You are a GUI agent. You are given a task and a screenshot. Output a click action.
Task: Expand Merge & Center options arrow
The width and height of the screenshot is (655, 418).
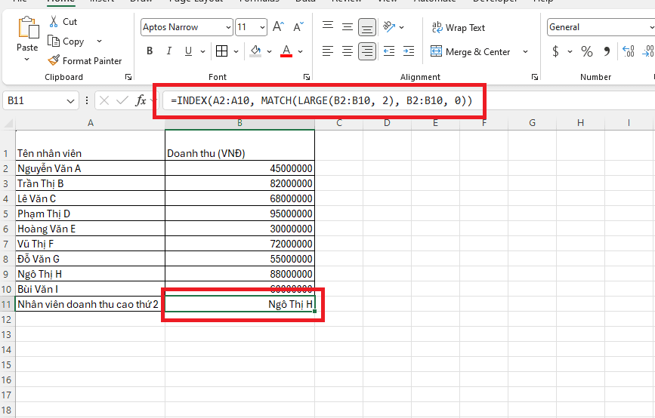pos(526,52)
